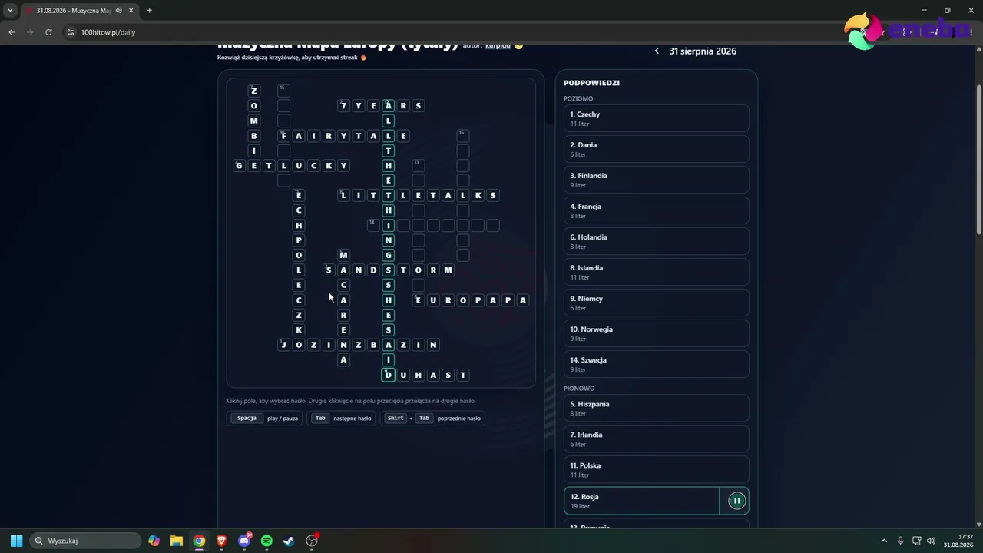Select clue 5. Hiszpania
The image size is (983, 553).
(x=657, y=408)
